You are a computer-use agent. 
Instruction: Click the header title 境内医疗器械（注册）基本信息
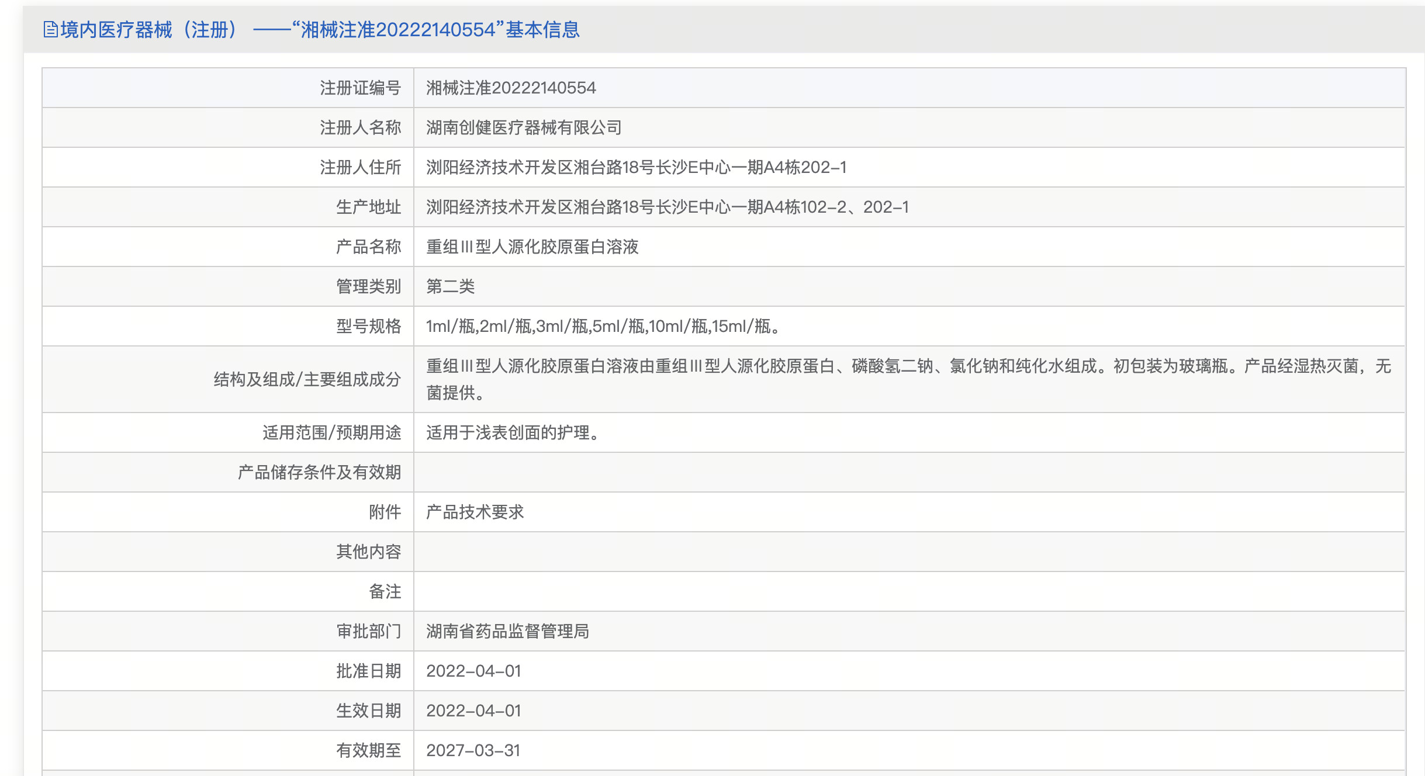320,29
